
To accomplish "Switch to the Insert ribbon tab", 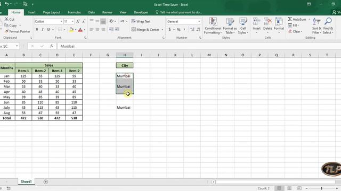I will click(31, 12).
